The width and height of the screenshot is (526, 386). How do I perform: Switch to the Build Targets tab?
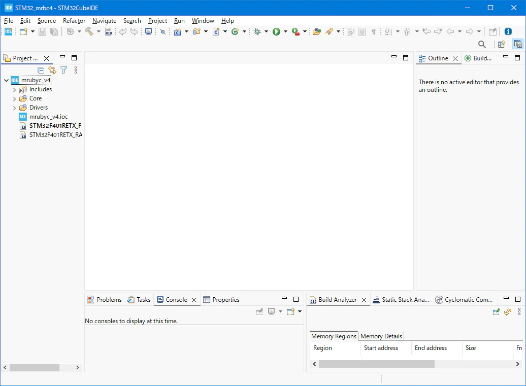point(478,58)
